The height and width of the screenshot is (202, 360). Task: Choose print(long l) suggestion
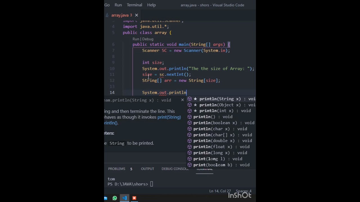(221, 159)
